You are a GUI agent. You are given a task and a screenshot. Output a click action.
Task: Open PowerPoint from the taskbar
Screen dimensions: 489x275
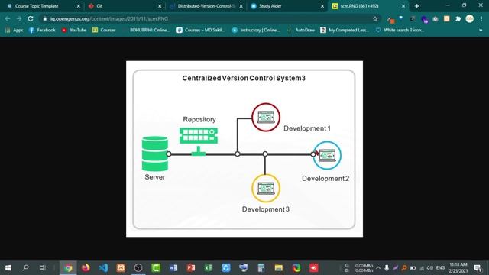click(x=191, y=268)
